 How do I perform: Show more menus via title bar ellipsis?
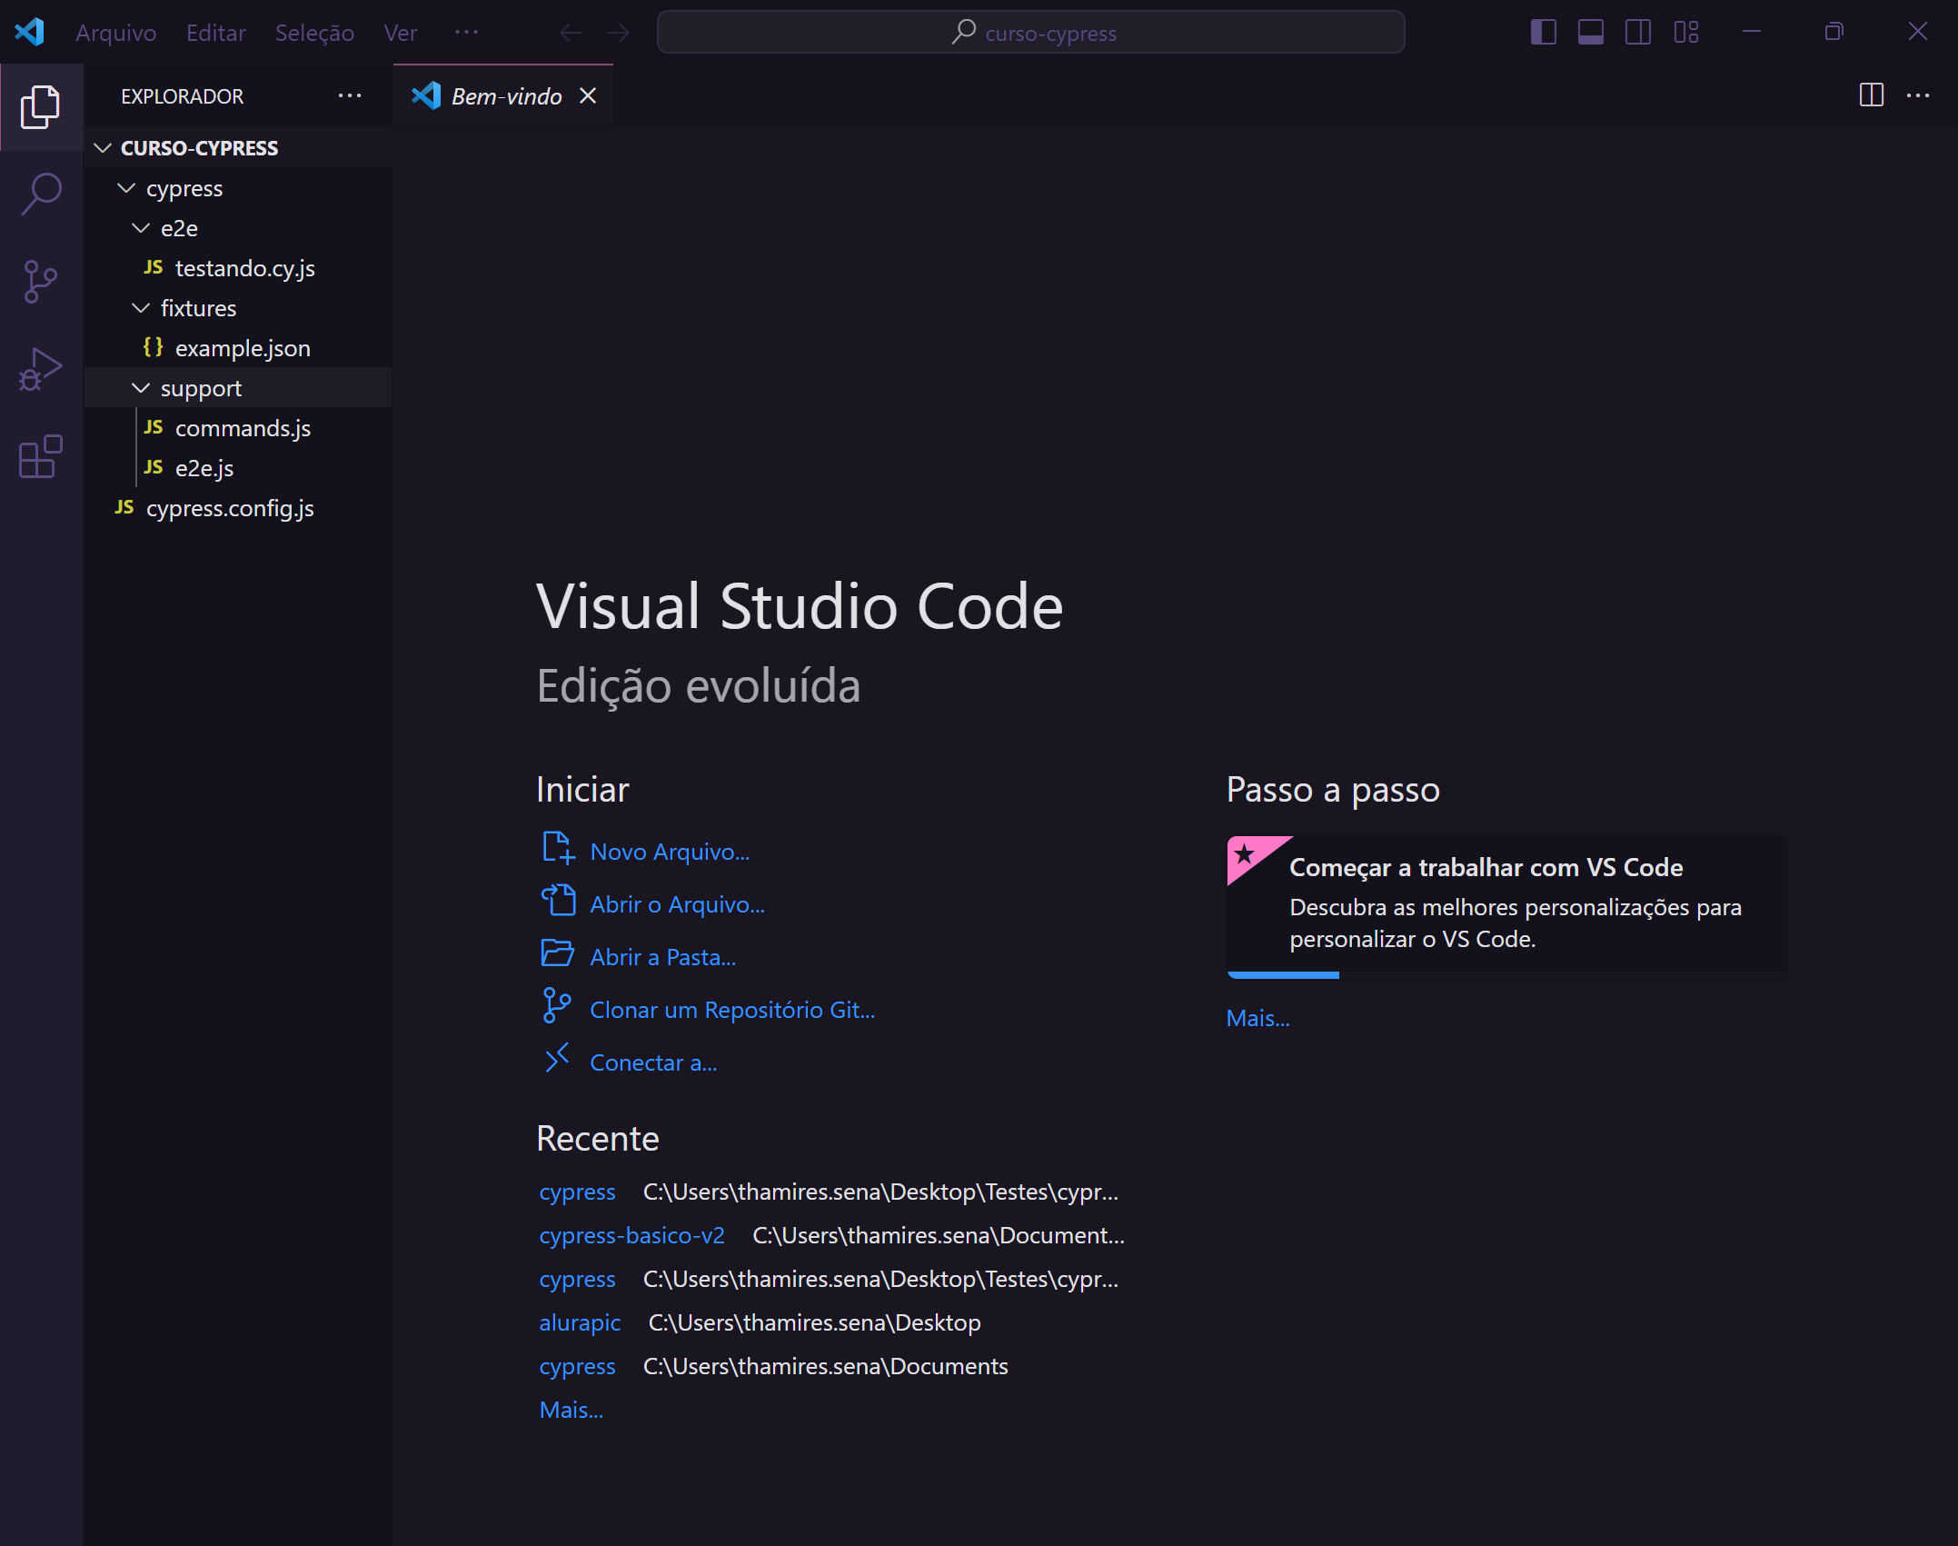[466, 33]
